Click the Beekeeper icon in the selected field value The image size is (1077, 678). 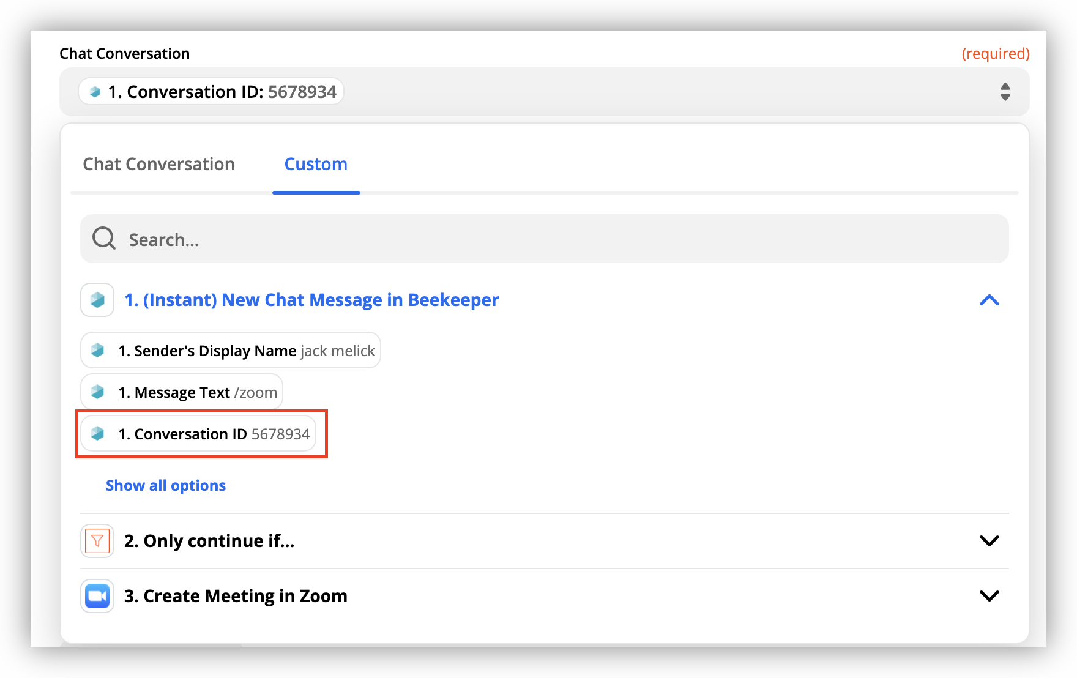[x=95, y=92]
